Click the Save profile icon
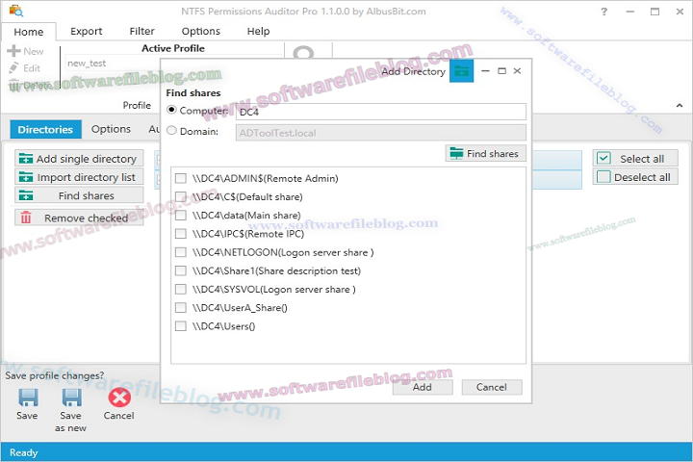This screenshot has height=462, width=693. point(28,398)
